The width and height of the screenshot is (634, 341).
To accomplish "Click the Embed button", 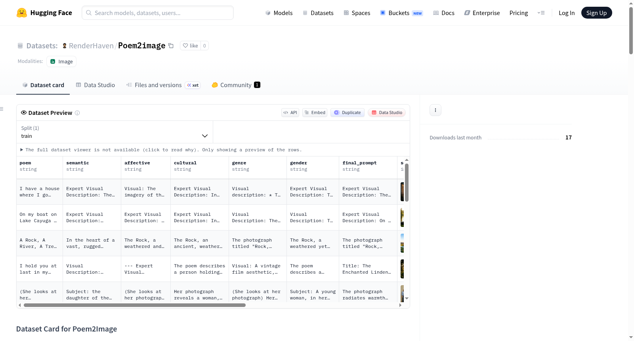I will (x=315, y=112).
